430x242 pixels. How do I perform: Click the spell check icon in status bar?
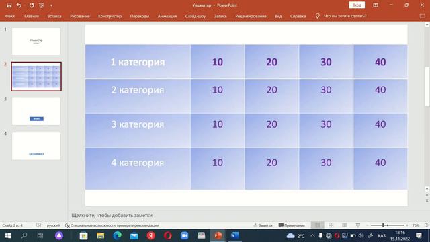39,225
